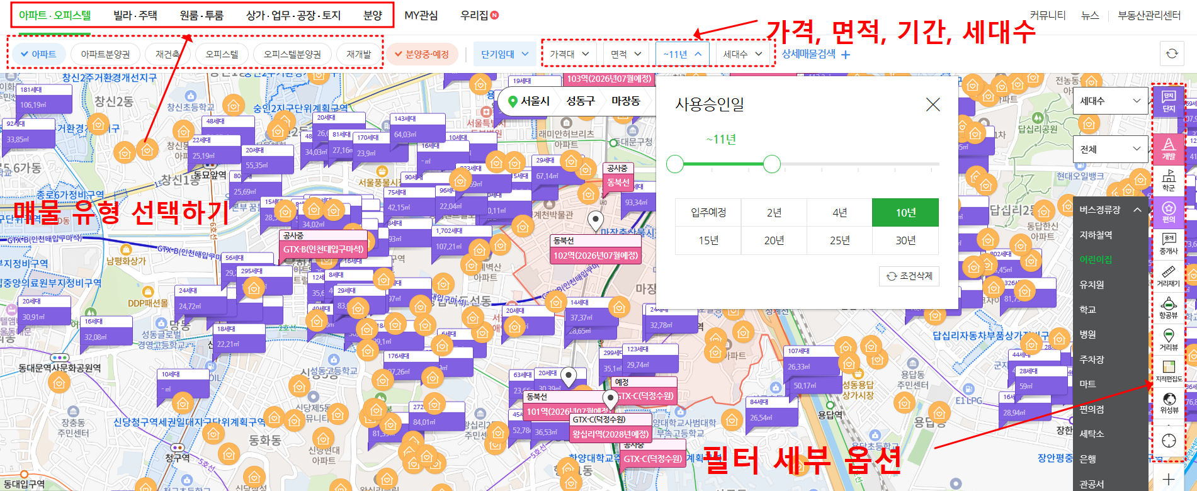Toggle the 재건축 filter chip
The height and width of the screenshot is (491, 1197).
(167, 54)
